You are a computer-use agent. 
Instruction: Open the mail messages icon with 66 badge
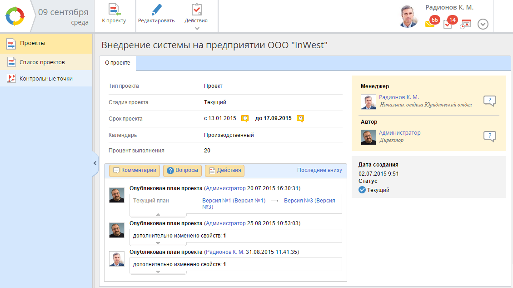430,24
